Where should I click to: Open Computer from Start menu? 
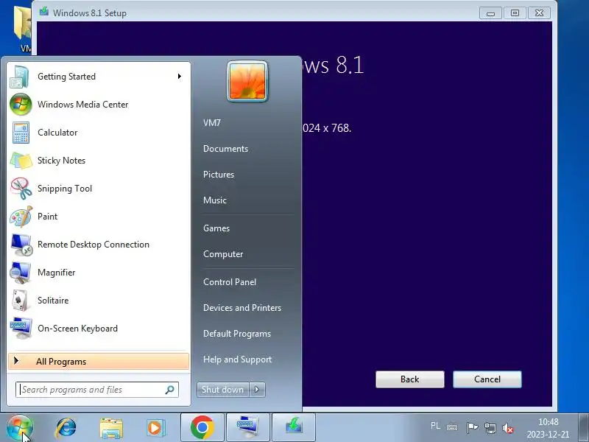click(x=223, y=254)
